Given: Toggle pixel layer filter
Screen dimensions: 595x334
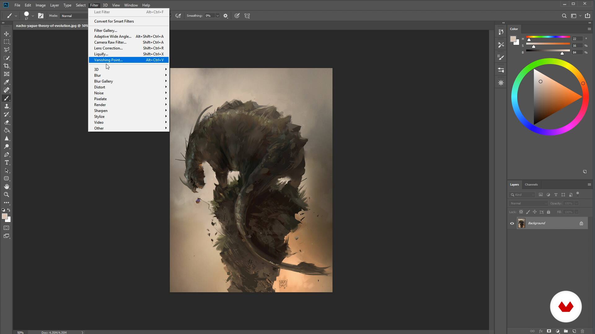Looking at the screenshot, I should [541, 195].
